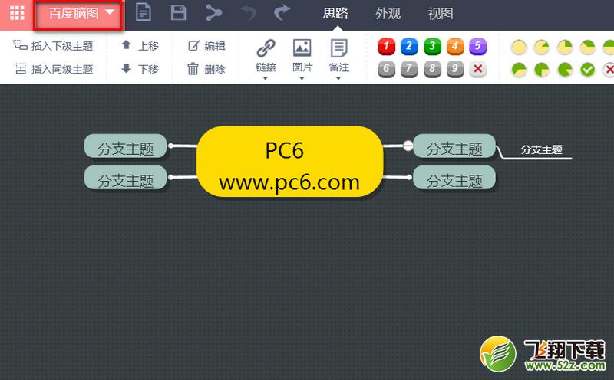Set priority 5 with the purple badge

point(477,47)
